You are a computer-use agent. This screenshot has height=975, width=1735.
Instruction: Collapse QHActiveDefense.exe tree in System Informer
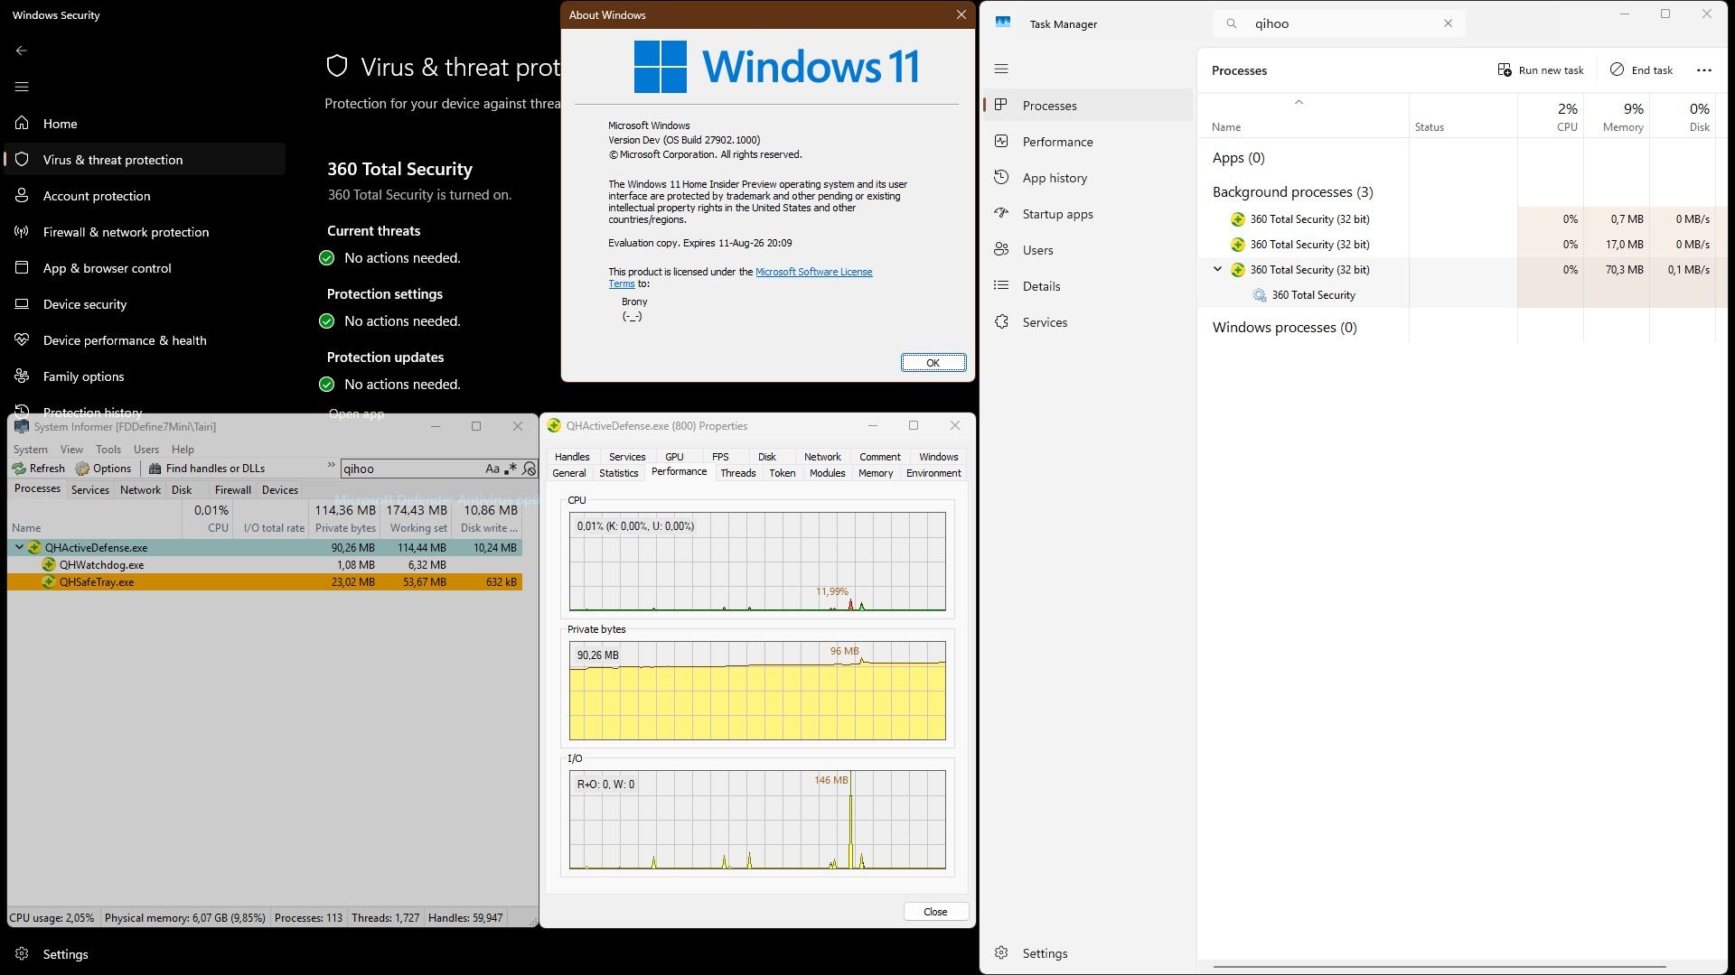coord(19,547)
